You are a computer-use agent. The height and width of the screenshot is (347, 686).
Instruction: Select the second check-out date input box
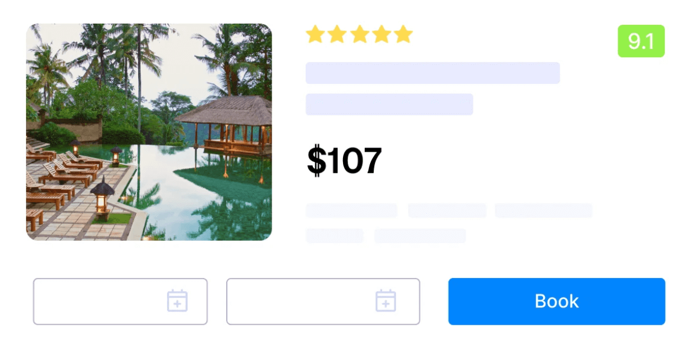323,302
